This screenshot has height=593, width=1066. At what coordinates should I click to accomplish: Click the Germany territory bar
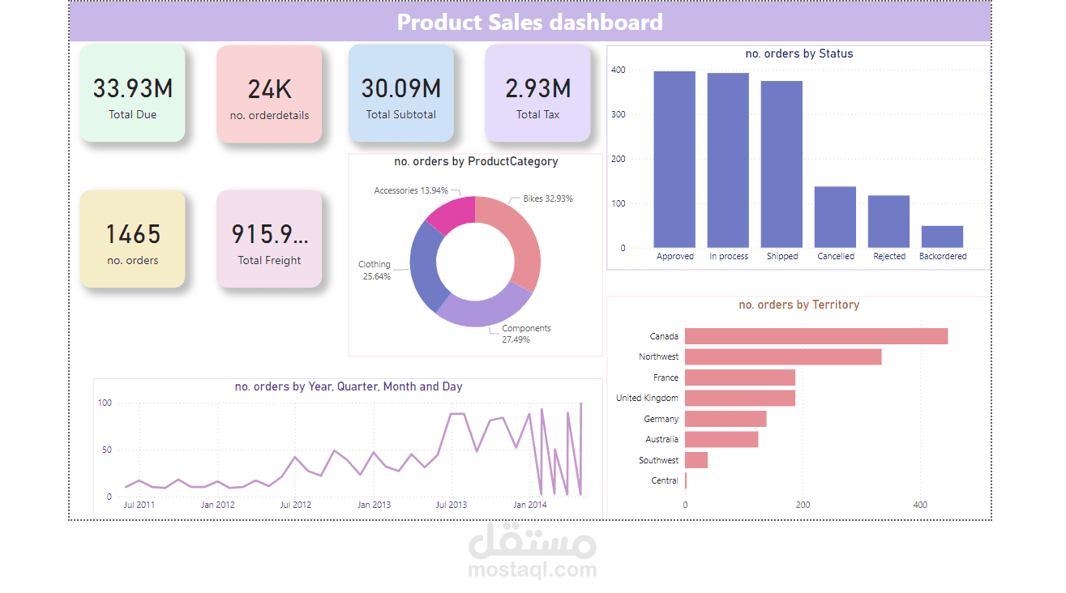pyautogui.click(x=726, y=419)
